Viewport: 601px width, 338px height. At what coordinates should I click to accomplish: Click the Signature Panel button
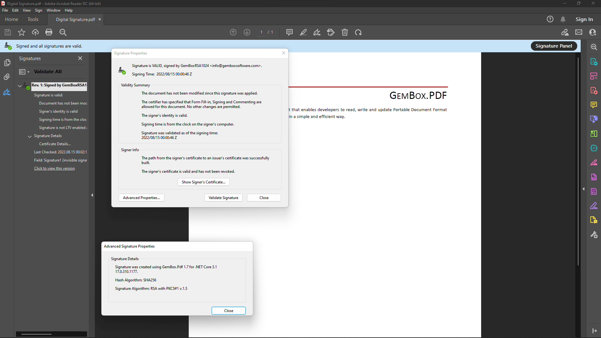[553, 46]
